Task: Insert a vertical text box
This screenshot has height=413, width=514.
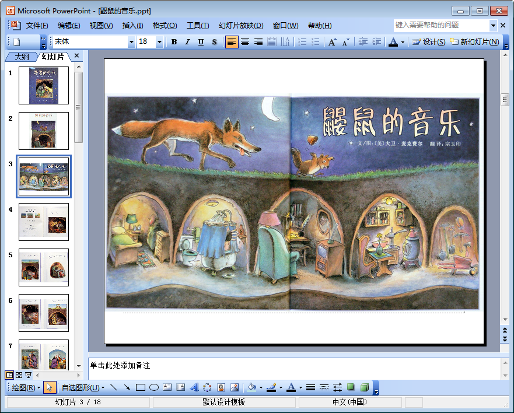Action: click(181, 388)
